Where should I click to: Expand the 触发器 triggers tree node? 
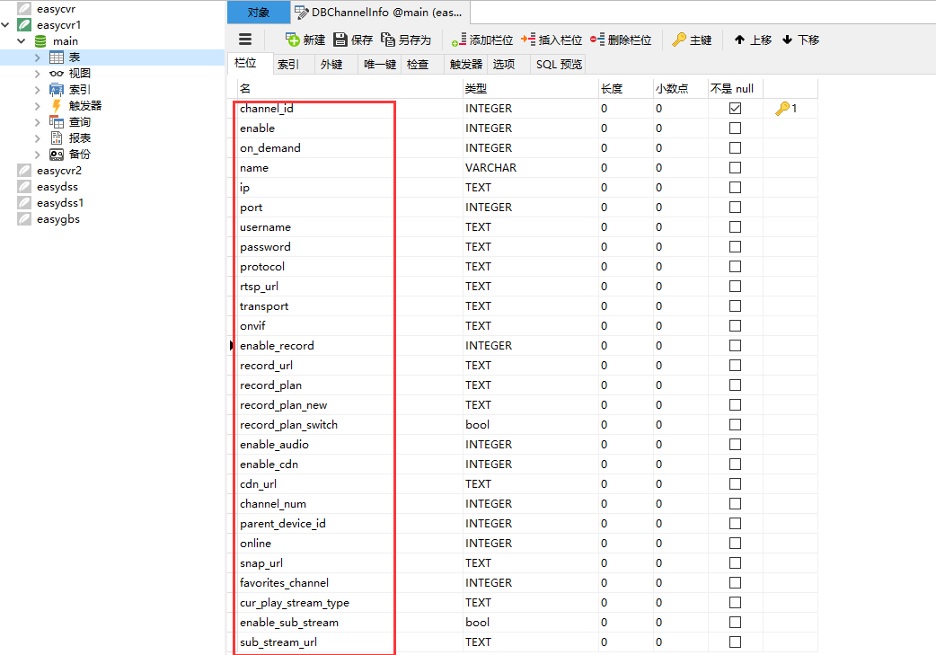(38, 106)
